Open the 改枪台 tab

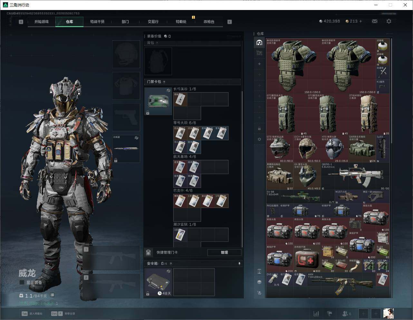(209, 22)
